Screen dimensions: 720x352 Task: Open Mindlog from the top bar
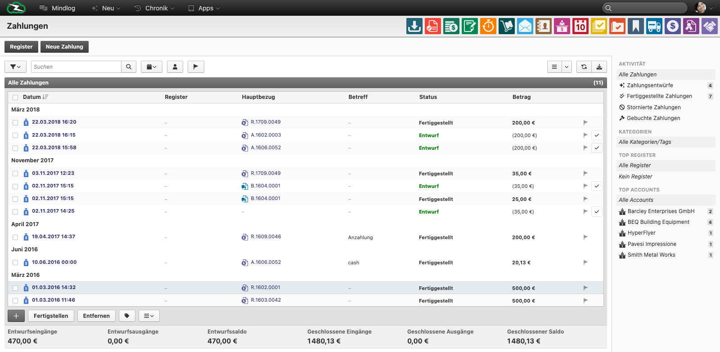[x=57, y=8]
